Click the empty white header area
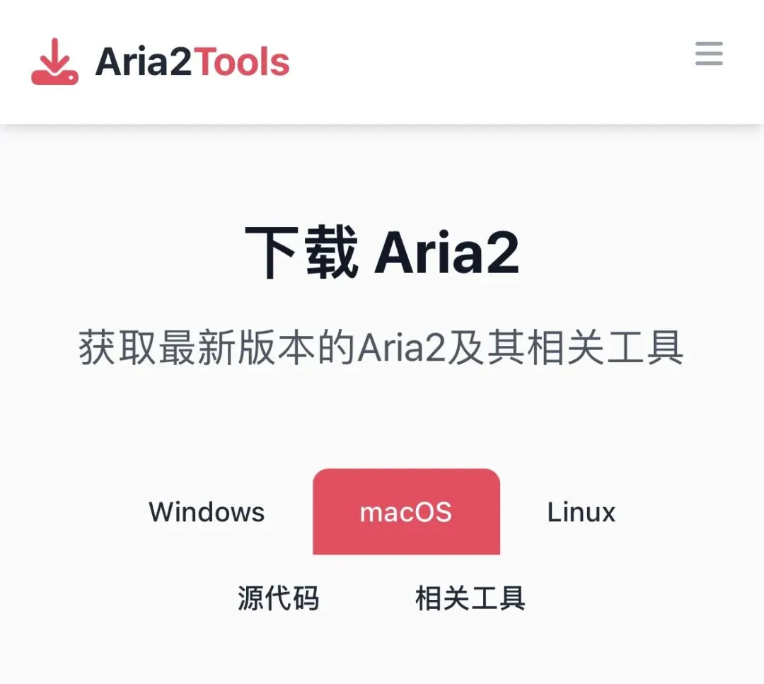 (487, 62)
